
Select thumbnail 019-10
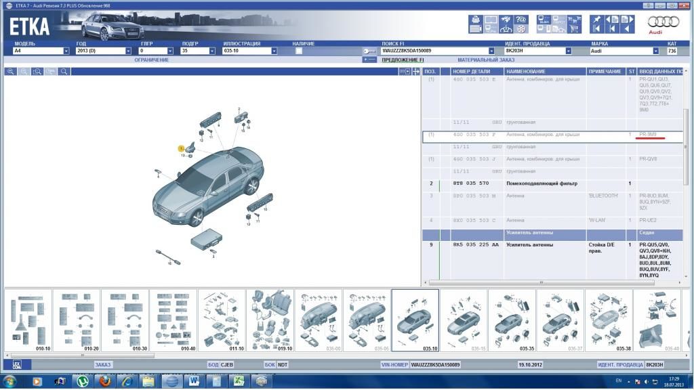coord(270,320)
